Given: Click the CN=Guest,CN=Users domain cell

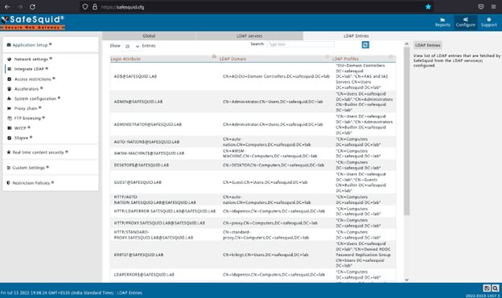Looking at the screenshot, I should click(265, 182).
